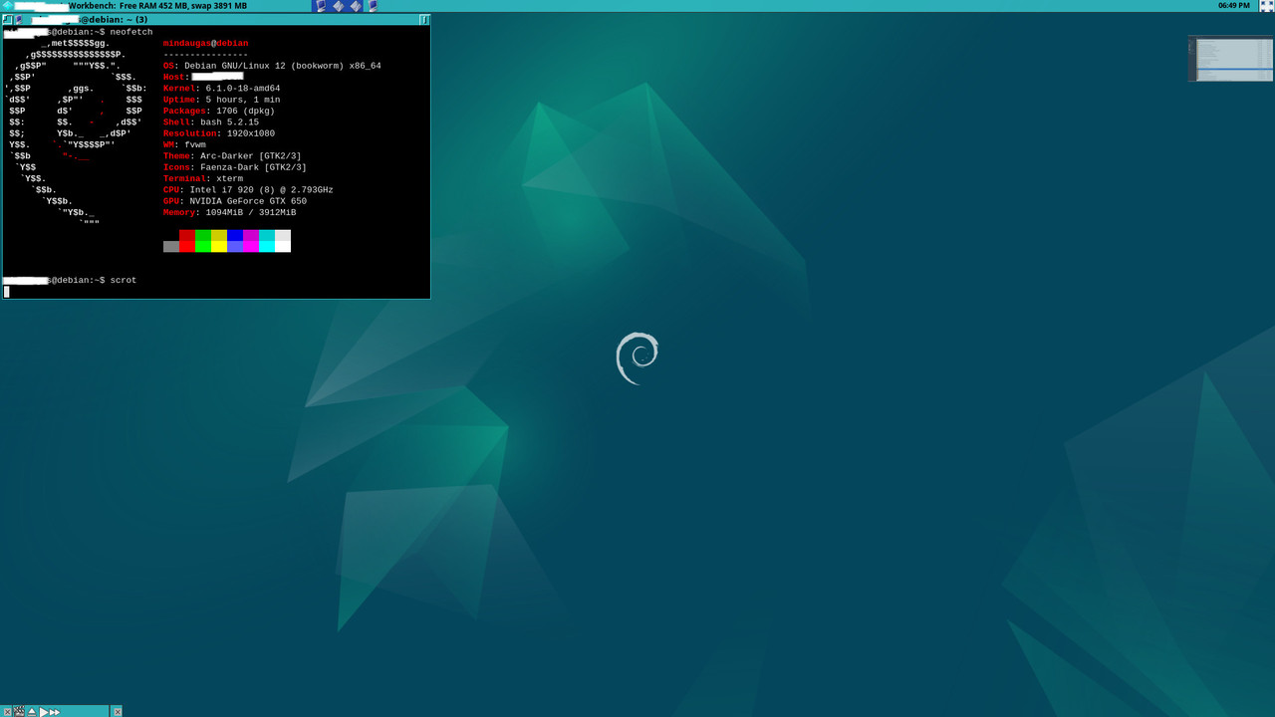1275x717 pixels.
Task: Click the play button in the bottom panel
Action: [43, 712]
